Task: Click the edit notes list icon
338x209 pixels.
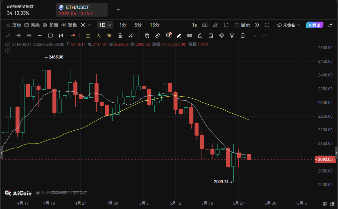Action: (x=211, y=36)
